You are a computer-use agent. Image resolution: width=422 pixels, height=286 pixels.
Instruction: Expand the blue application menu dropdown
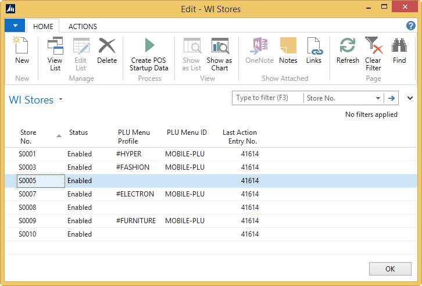[15, 26]
